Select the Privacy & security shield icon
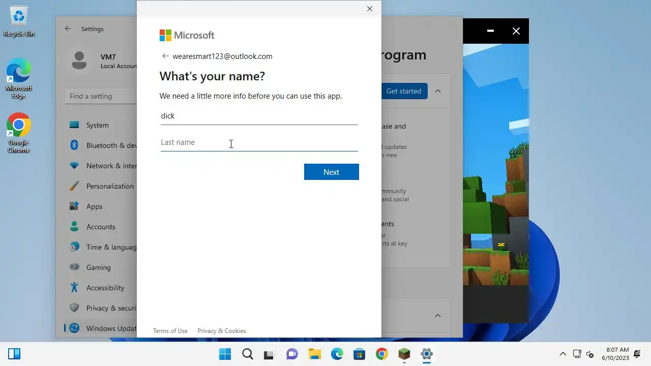The image size is (651, 366). click(74, 308)
